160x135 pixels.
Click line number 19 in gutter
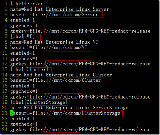[x=5, y=102]
